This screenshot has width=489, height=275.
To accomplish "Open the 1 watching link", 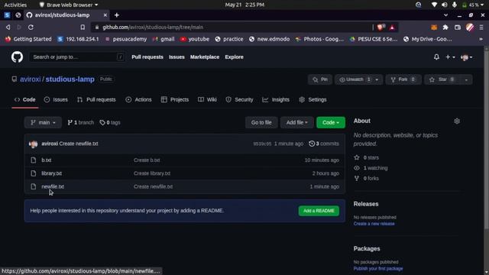I will 371,168.
